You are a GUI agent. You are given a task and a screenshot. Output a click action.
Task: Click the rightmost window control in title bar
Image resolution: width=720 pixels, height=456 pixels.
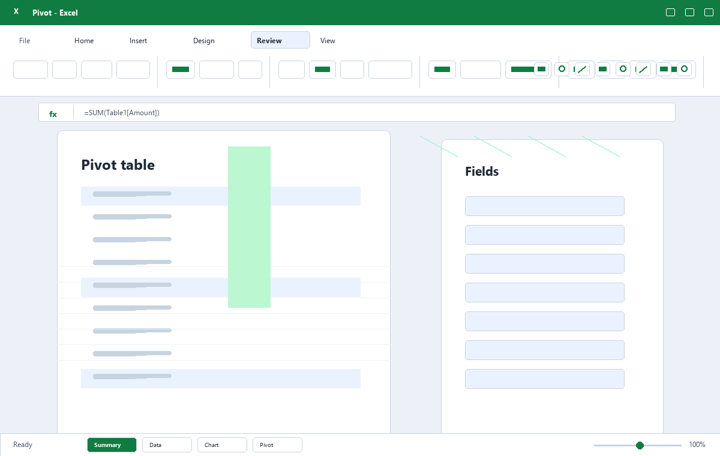click(709, 13)
